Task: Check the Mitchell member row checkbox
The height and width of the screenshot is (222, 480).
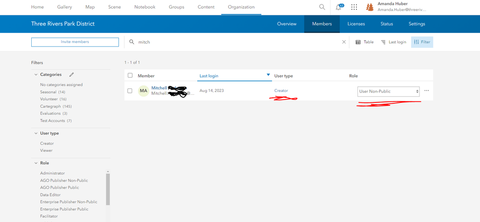Action: 130,90
